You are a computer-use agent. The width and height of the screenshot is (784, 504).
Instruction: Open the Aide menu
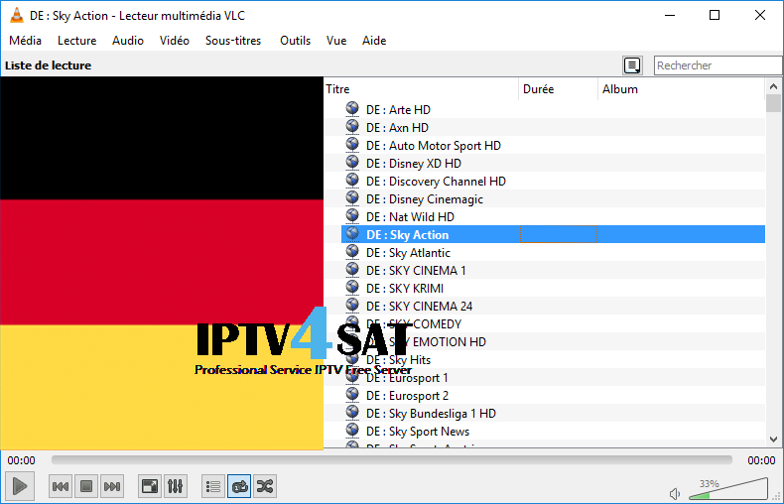tap(374, 41)
